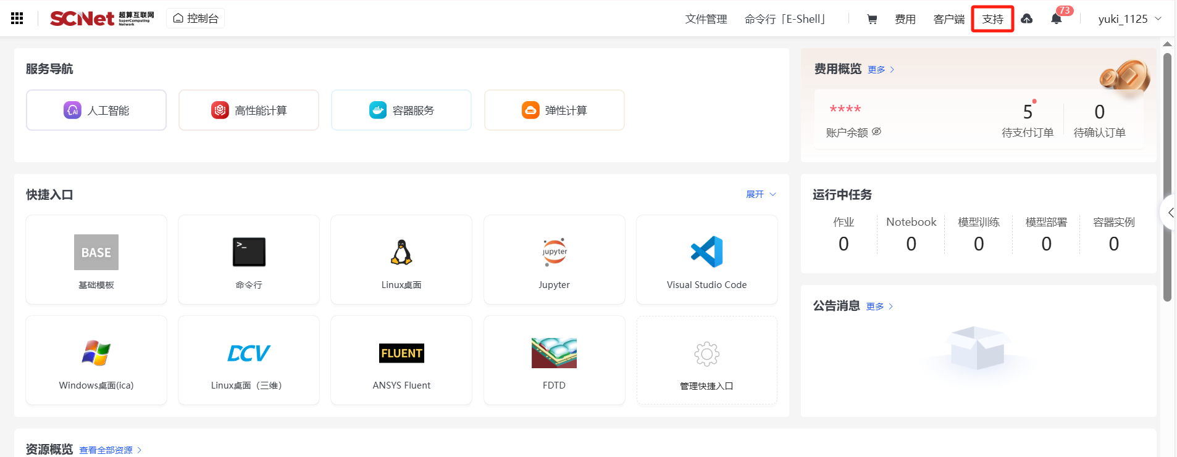This screenshot has width=1177, height=457.
Task: Open the yuki_1125 user dropdown
Action: tap(1129, 19)
